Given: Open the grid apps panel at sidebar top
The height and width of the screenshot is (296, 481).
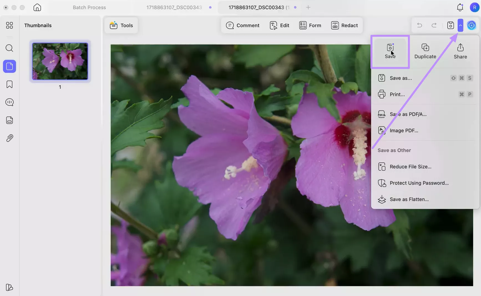Looking at the screenshot, I should point(9,25).
